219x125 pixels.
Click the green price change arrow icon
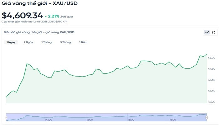(x=46, y=16)
